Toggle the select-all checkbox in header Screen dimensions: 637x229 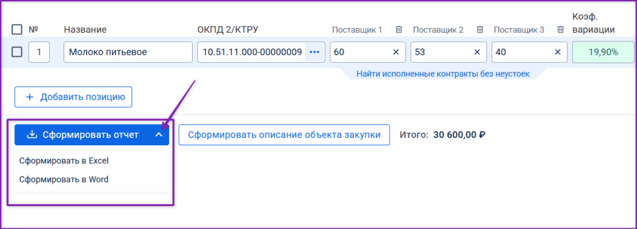(x=17, y=30)
